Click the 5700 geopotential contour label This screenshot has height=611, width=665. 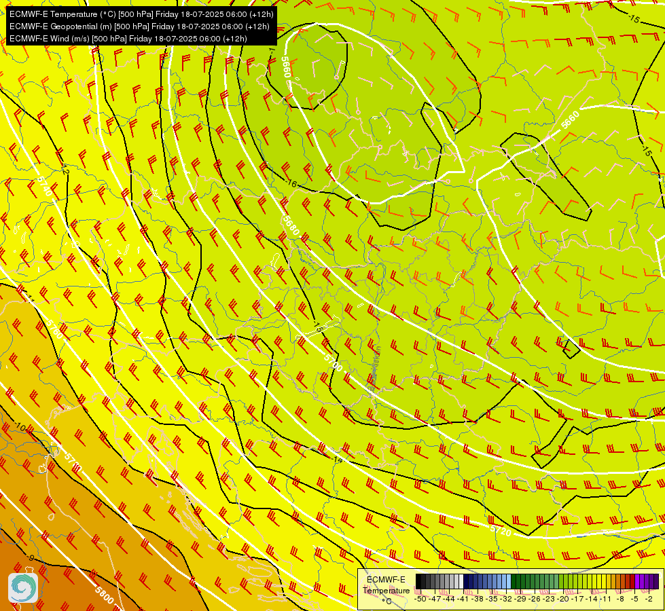click(x=333, y=363)
